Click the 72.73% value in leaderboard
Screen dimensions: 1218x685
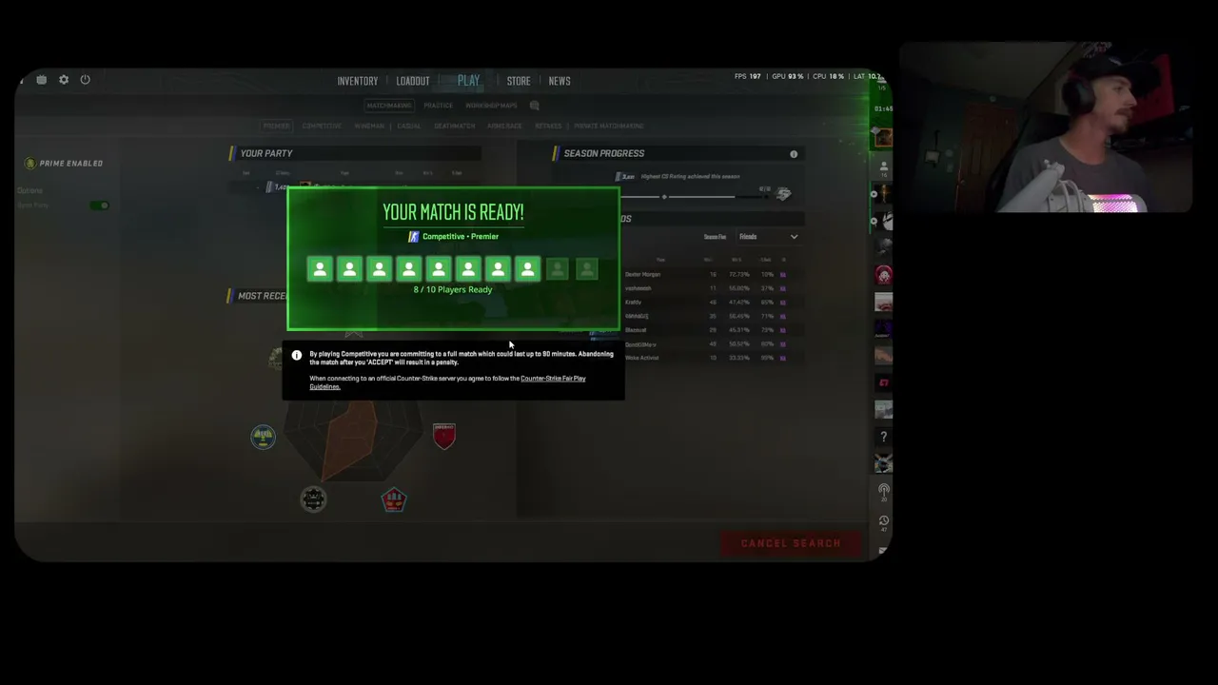tap(738, 274)
